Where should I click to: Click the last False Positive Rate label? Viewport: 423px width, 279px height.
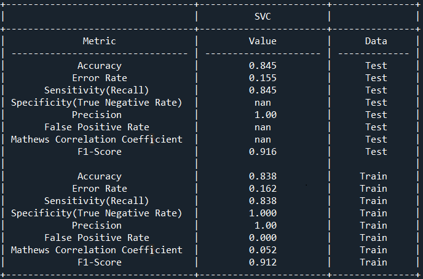(x=97, y=238)
